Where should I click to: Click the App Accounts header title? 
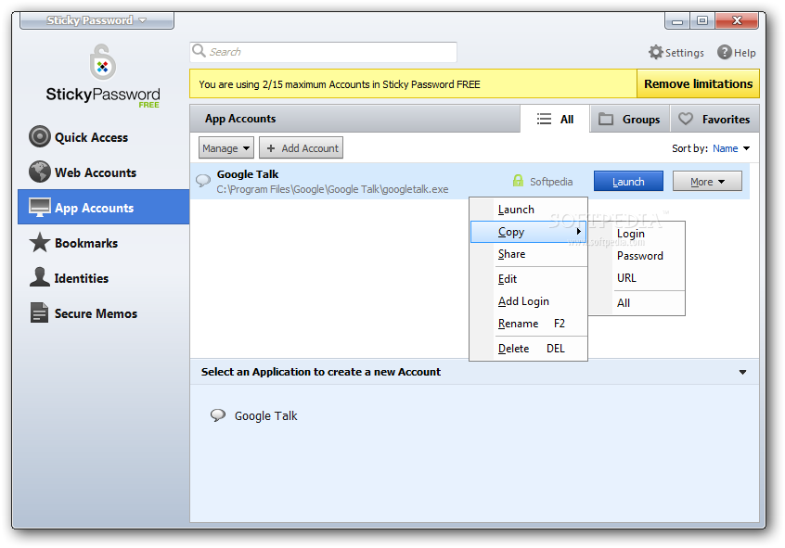tap(240, 119)
